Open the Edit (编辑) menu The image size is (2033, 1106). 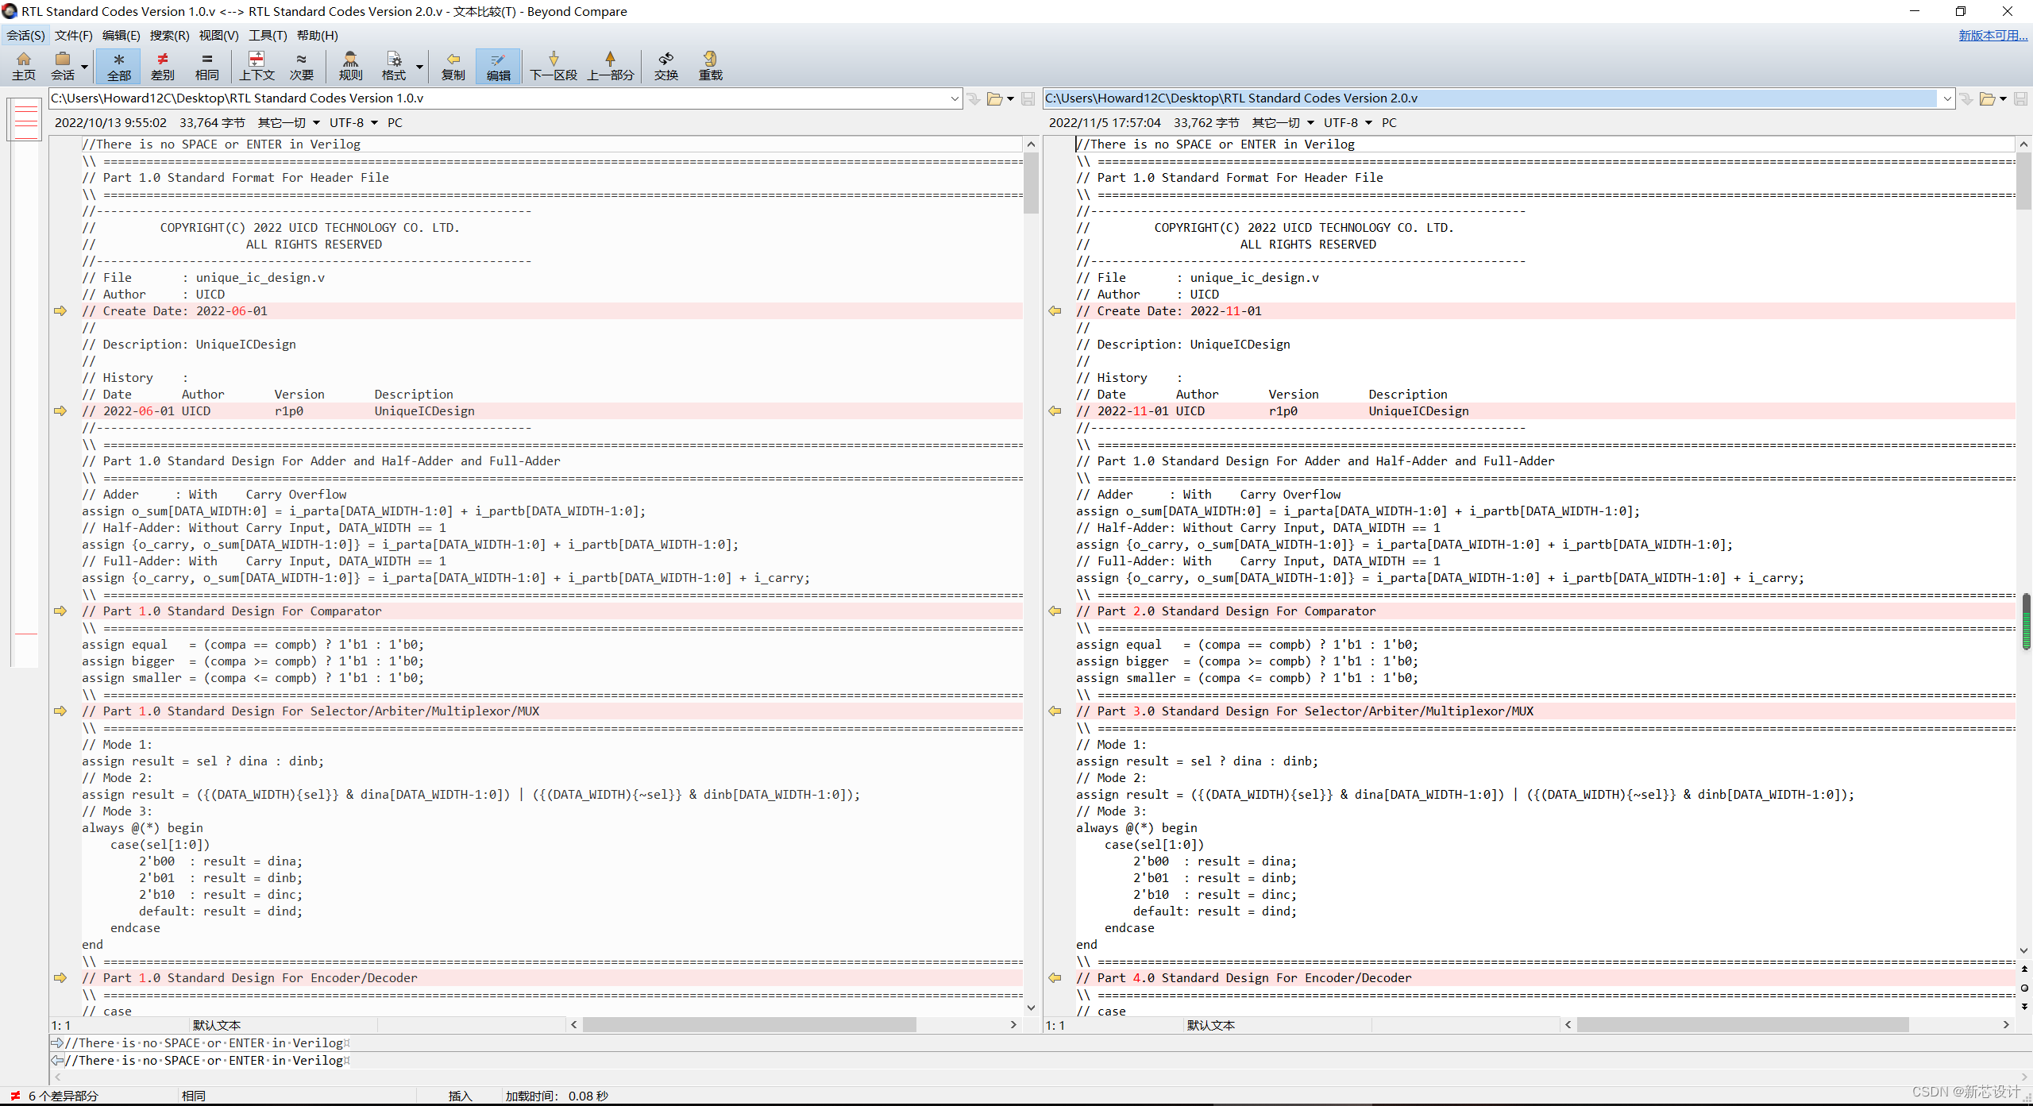[121, 35]
